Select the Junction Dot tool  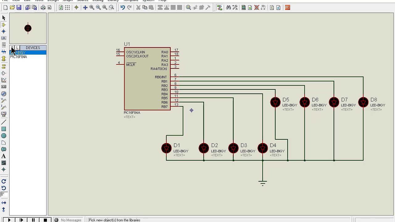pos(4,31)
